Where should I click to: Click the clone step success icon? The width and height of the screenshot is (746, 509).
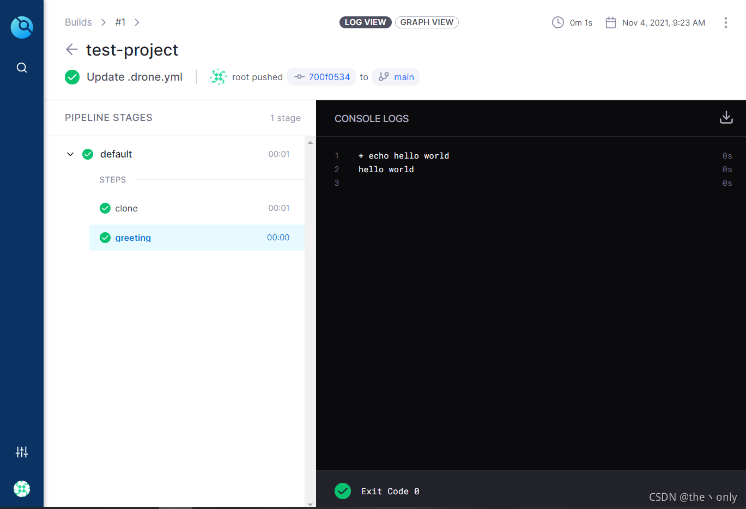pyautogui.click(x=105, y=208)
